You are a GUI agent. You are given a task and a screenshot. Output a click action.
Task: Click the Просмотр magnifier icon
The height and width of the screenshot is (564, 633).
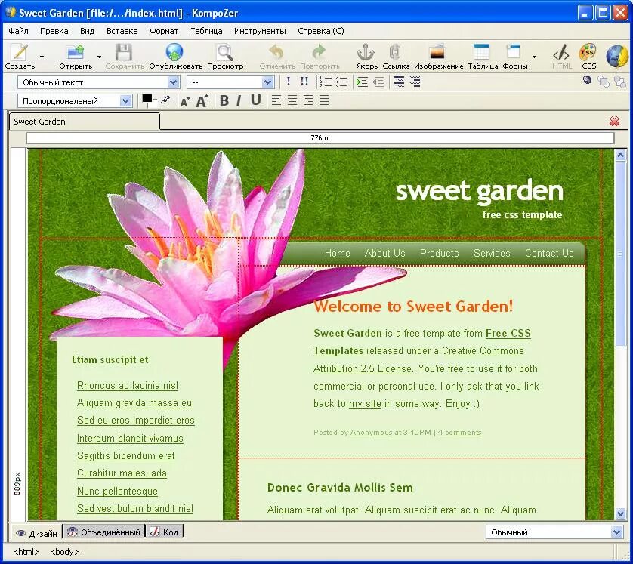pyautogui.click(x=225, y=52)
